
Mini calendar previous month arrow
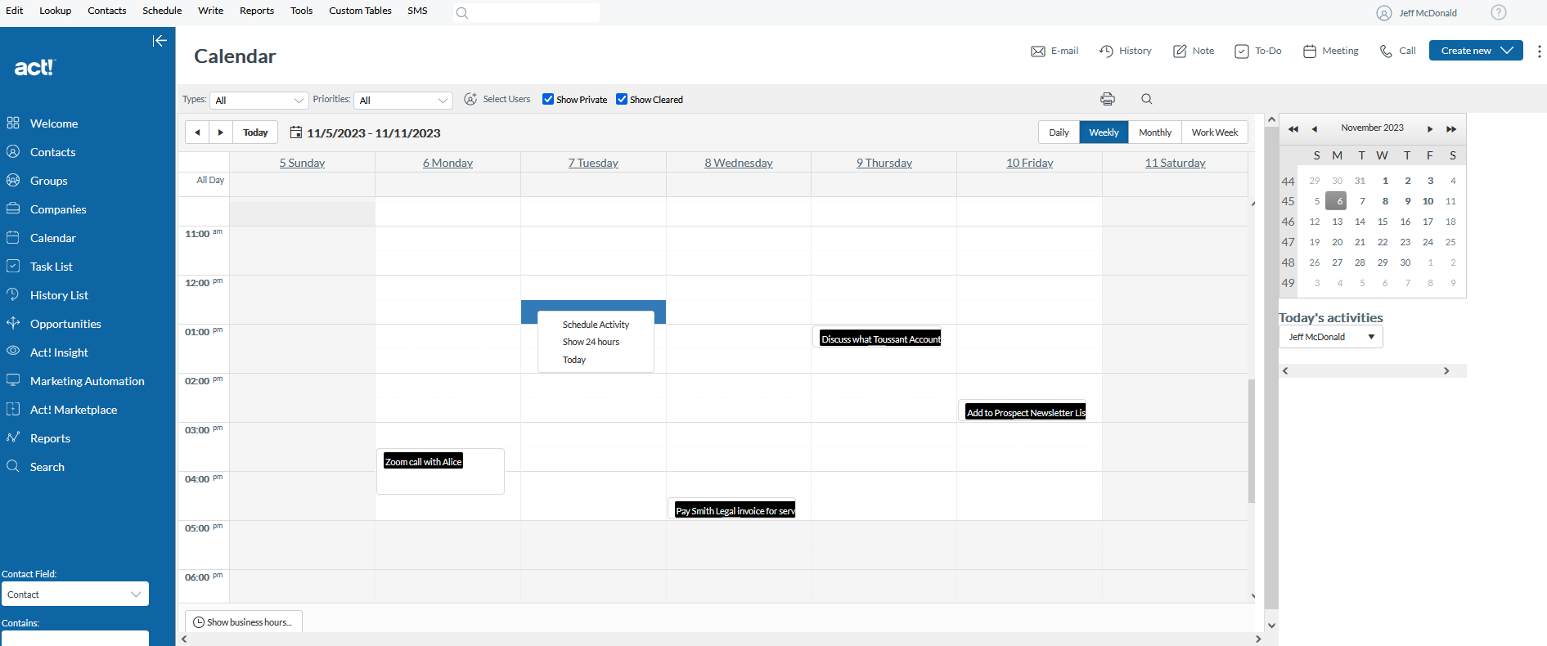[x=1315, y=129]
